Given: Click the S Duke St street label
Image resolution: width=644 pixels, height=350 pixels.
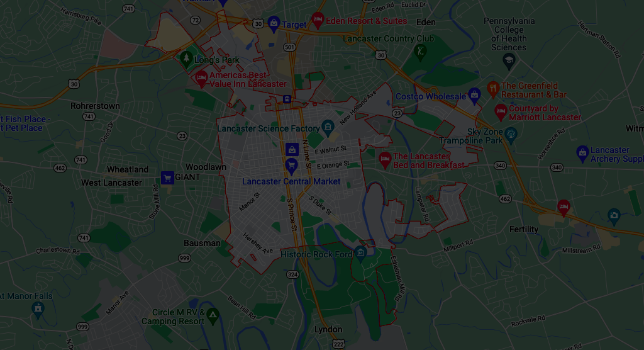Looking at the screenshot, I should 320,205.
